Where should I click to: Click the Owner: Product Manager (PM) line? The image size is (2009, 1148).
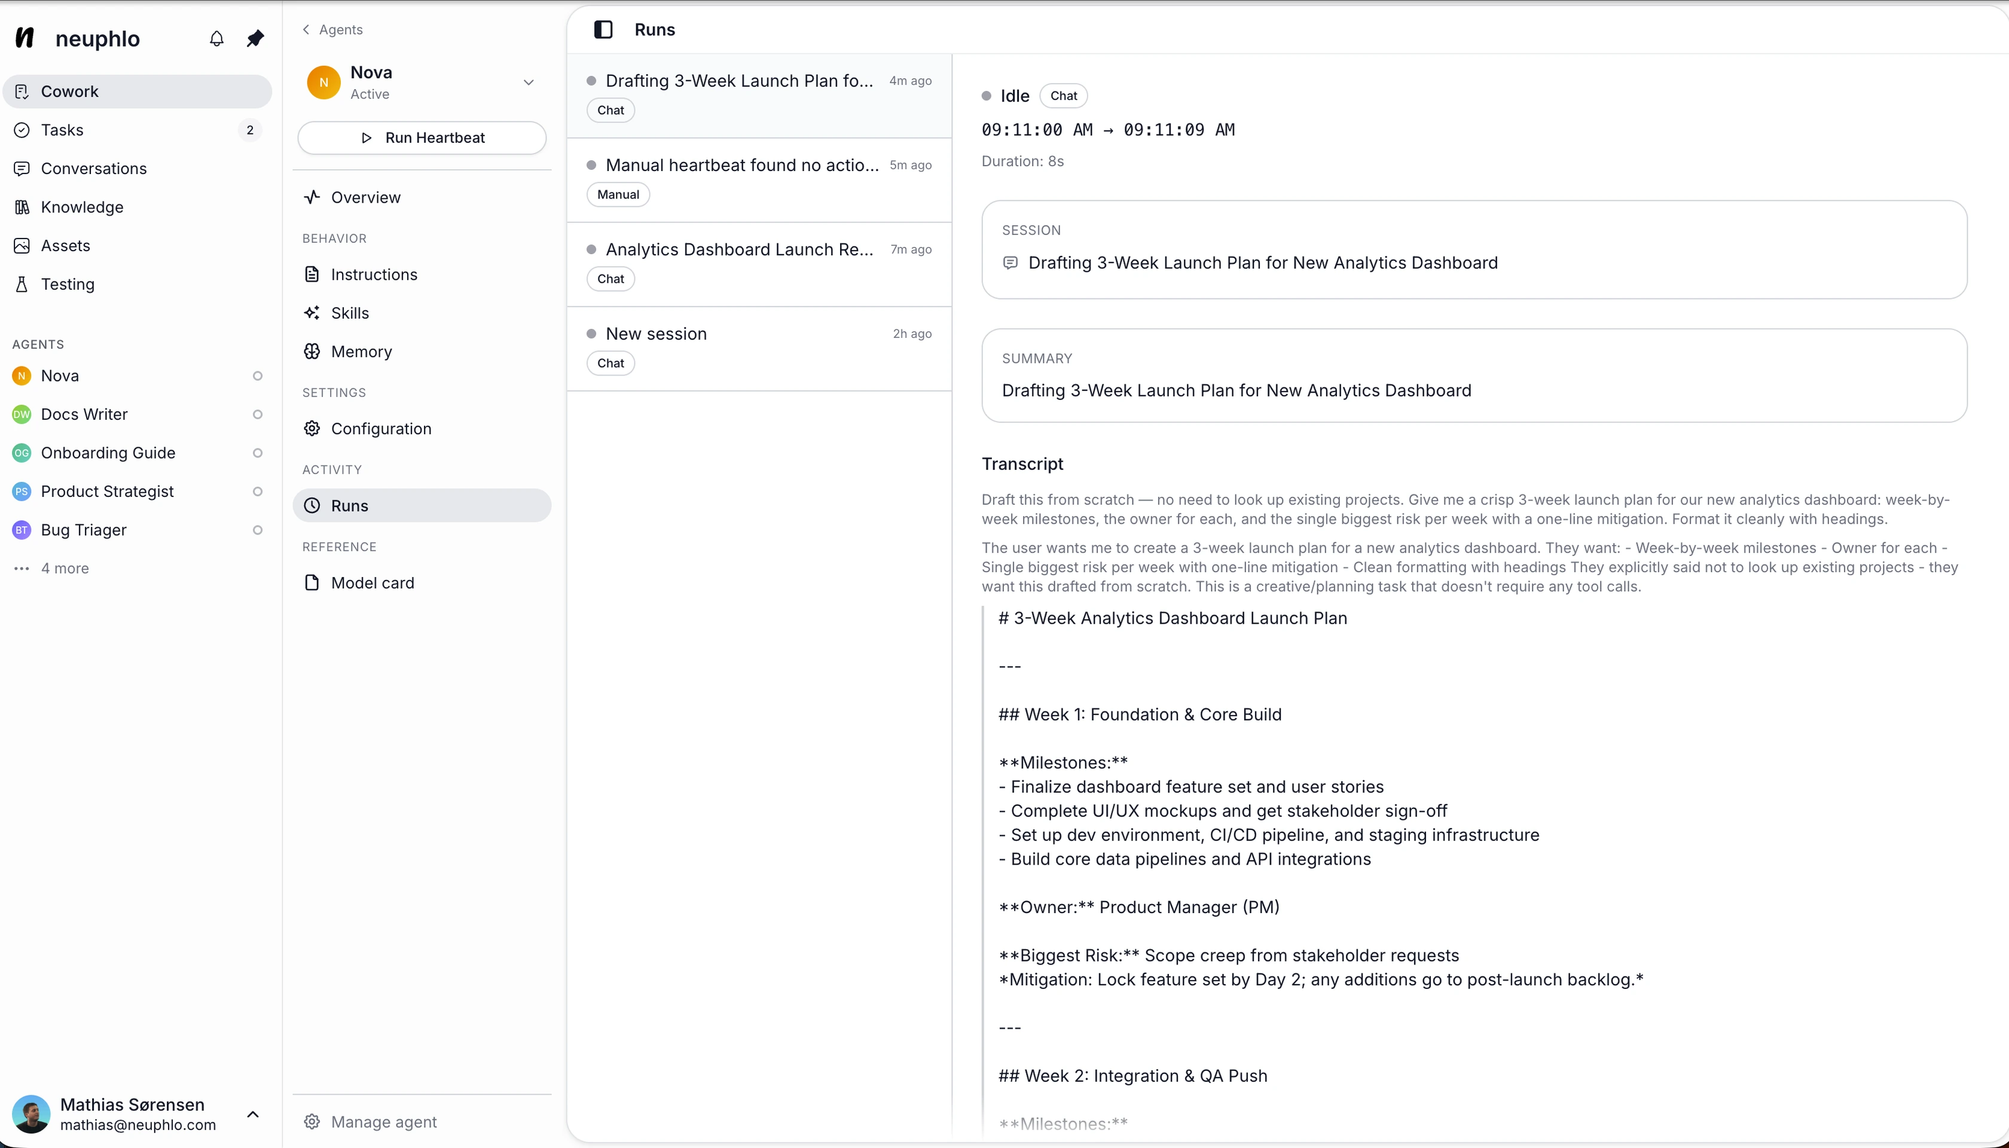[1138, 908]
